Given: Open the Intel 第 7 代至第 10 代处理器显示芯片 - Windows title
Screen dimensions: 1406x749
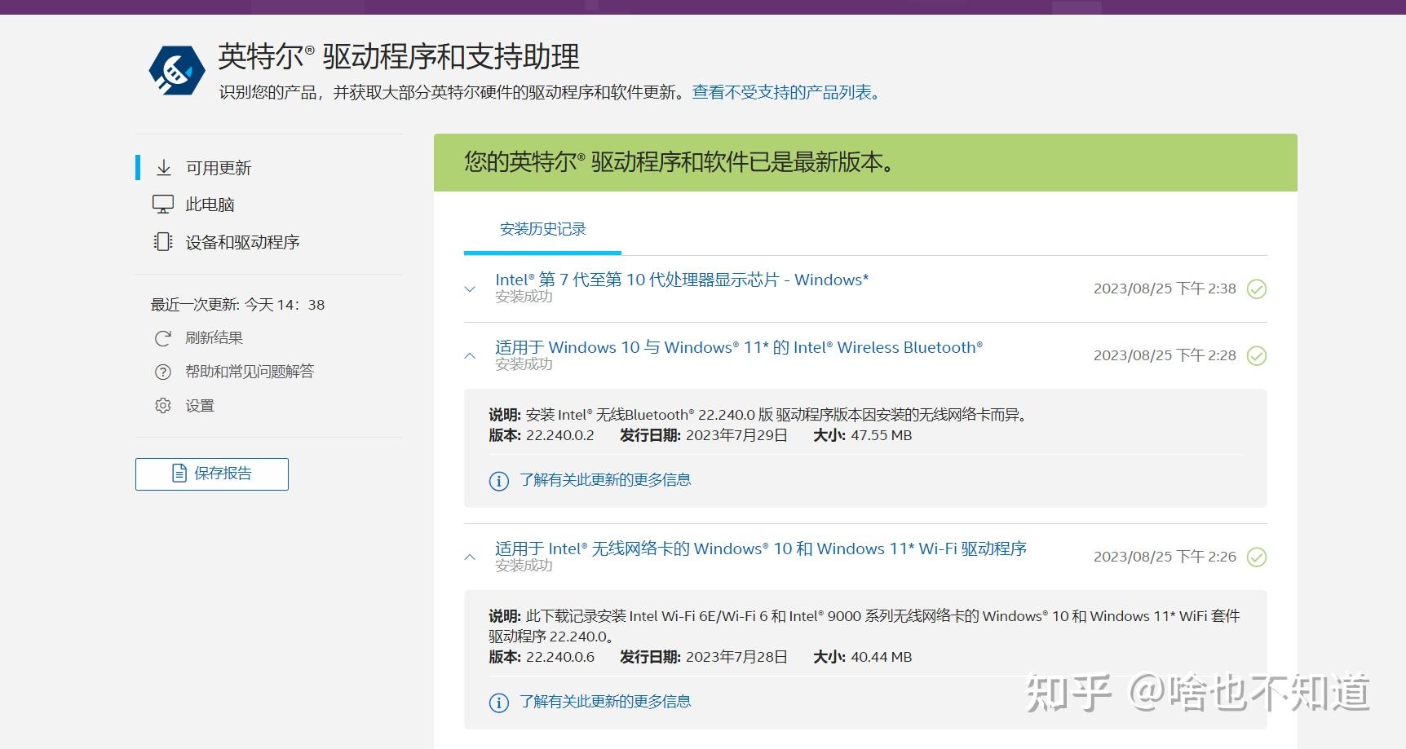Looking at the screenshot, I should click(682, 280).
